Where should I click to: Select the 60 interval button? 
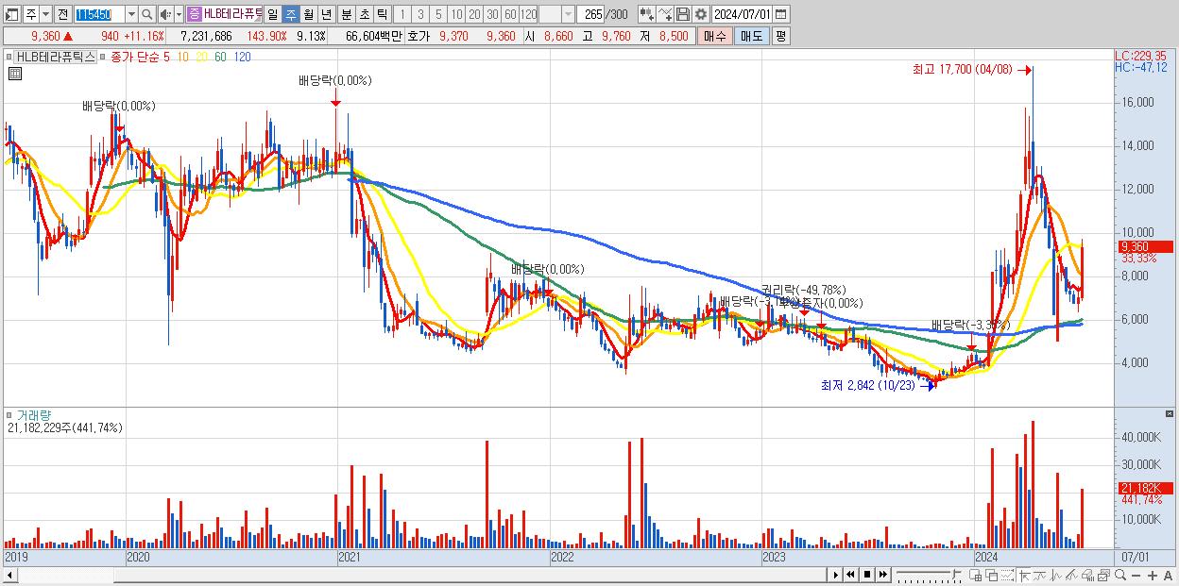510,14
